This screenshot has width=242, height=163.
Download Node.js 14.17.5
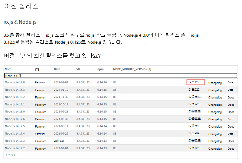[x=195, y=126]
